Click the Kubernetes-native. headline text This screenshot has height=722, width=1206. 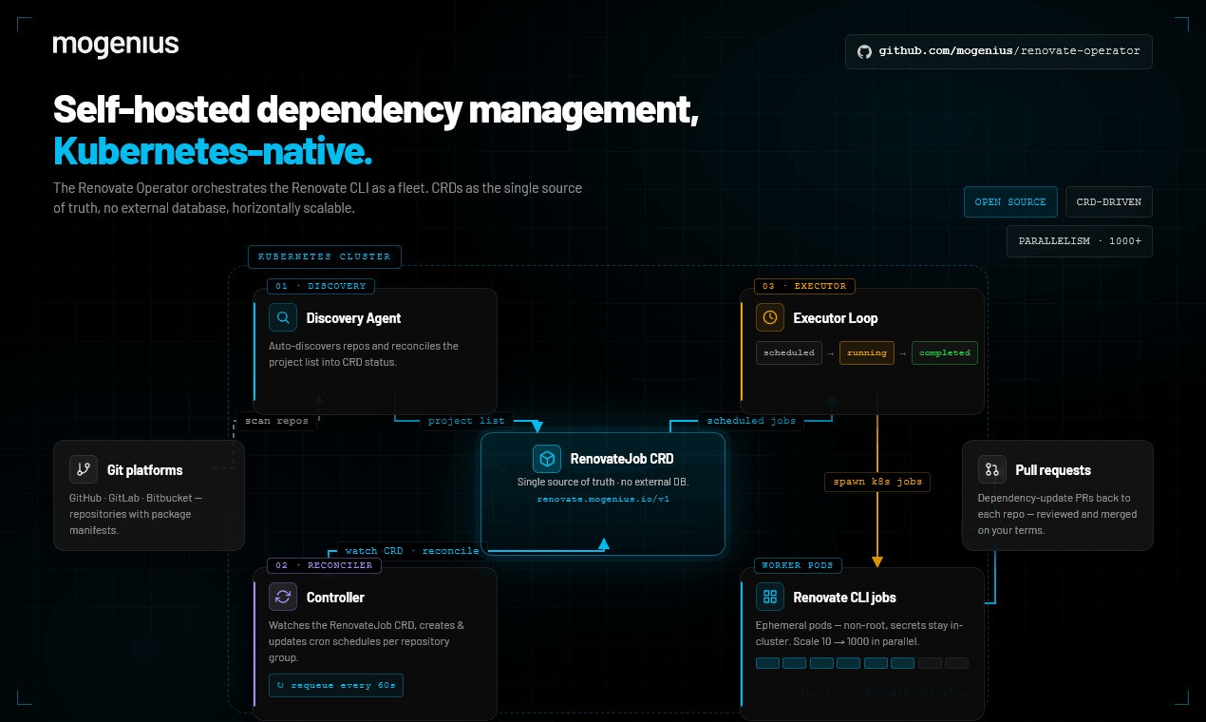[213, 151]
